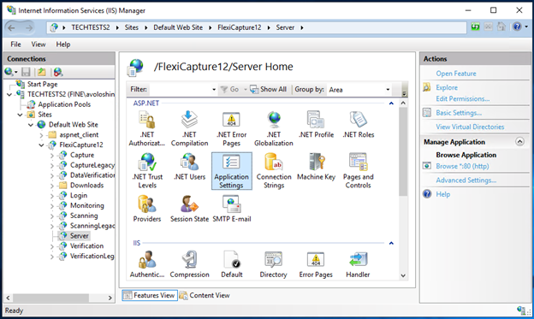Image resolution: width=534 pixels, height=319 pixels.
Task: Open the Handler Mappings feature
Action: click(x=358, y=264)
